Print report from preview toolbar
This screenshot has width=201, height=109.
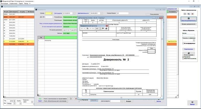[106, 28]
